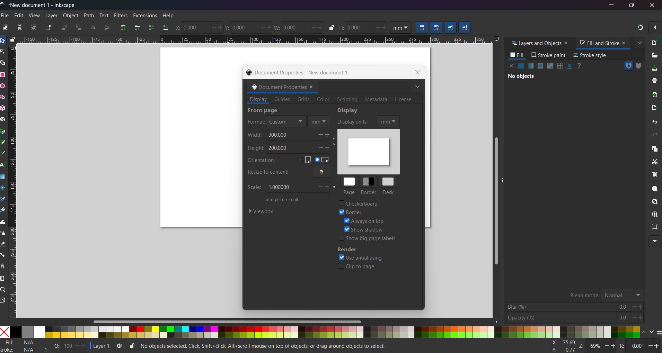
Task: Open page size units dropdown
Action: 319,121
